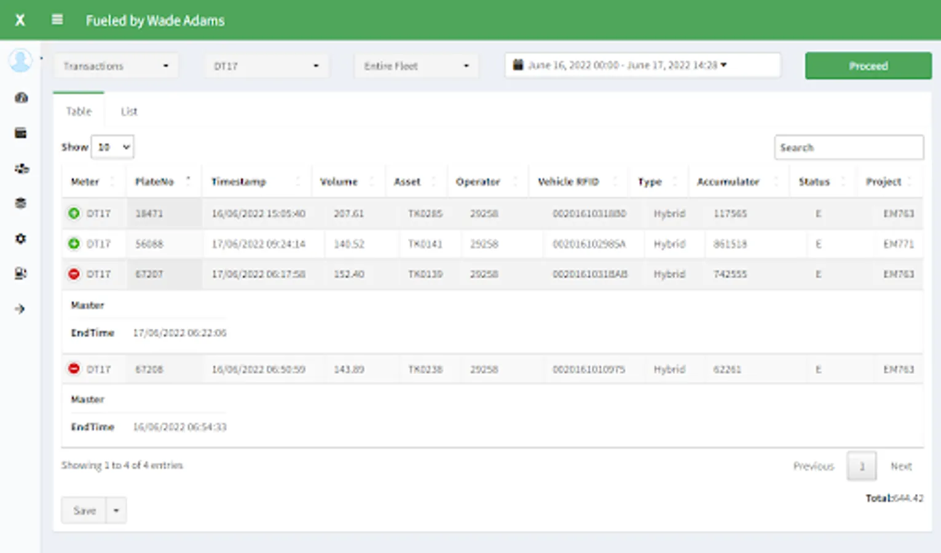Open the date range picker field
Viewport: 941px width, 553px height.
coord(642,65)
